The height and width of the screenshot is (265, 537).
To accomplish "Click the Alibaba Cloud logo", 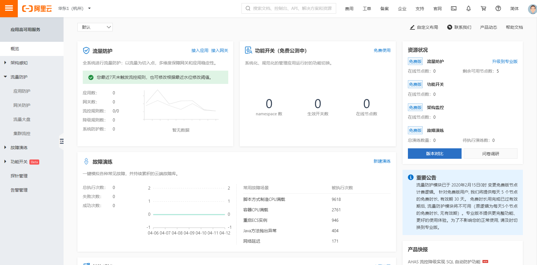I will click(x=37, y=8).
